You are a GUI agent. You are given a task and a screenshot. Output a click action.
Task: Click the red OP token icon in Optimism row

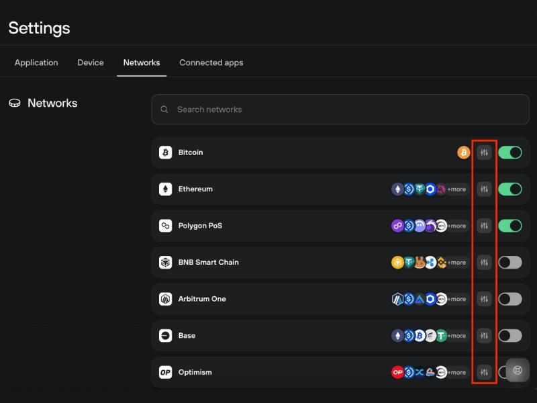397,373
